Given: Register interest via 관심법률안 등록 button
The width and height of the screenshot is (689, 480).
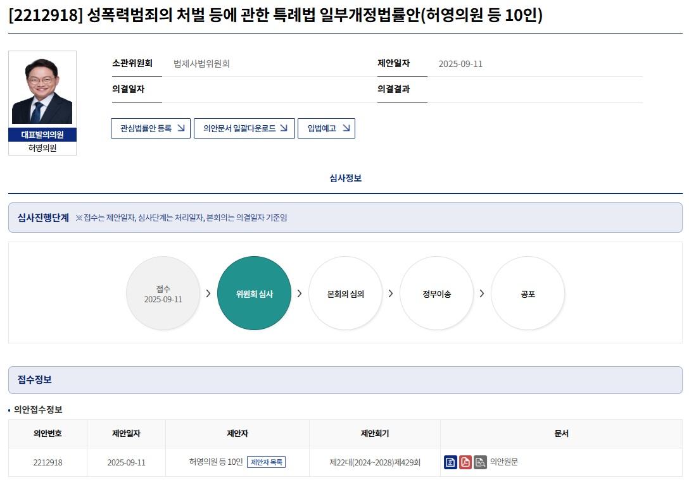Looking at the screenshot, I should (151, 128).
